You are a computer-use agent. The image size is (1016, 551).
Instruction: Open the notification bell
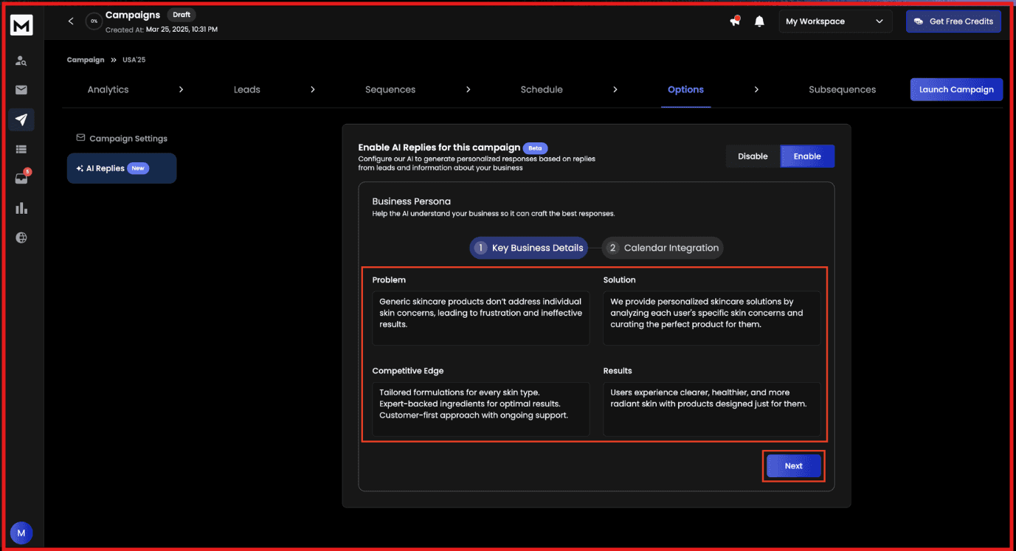759,21
